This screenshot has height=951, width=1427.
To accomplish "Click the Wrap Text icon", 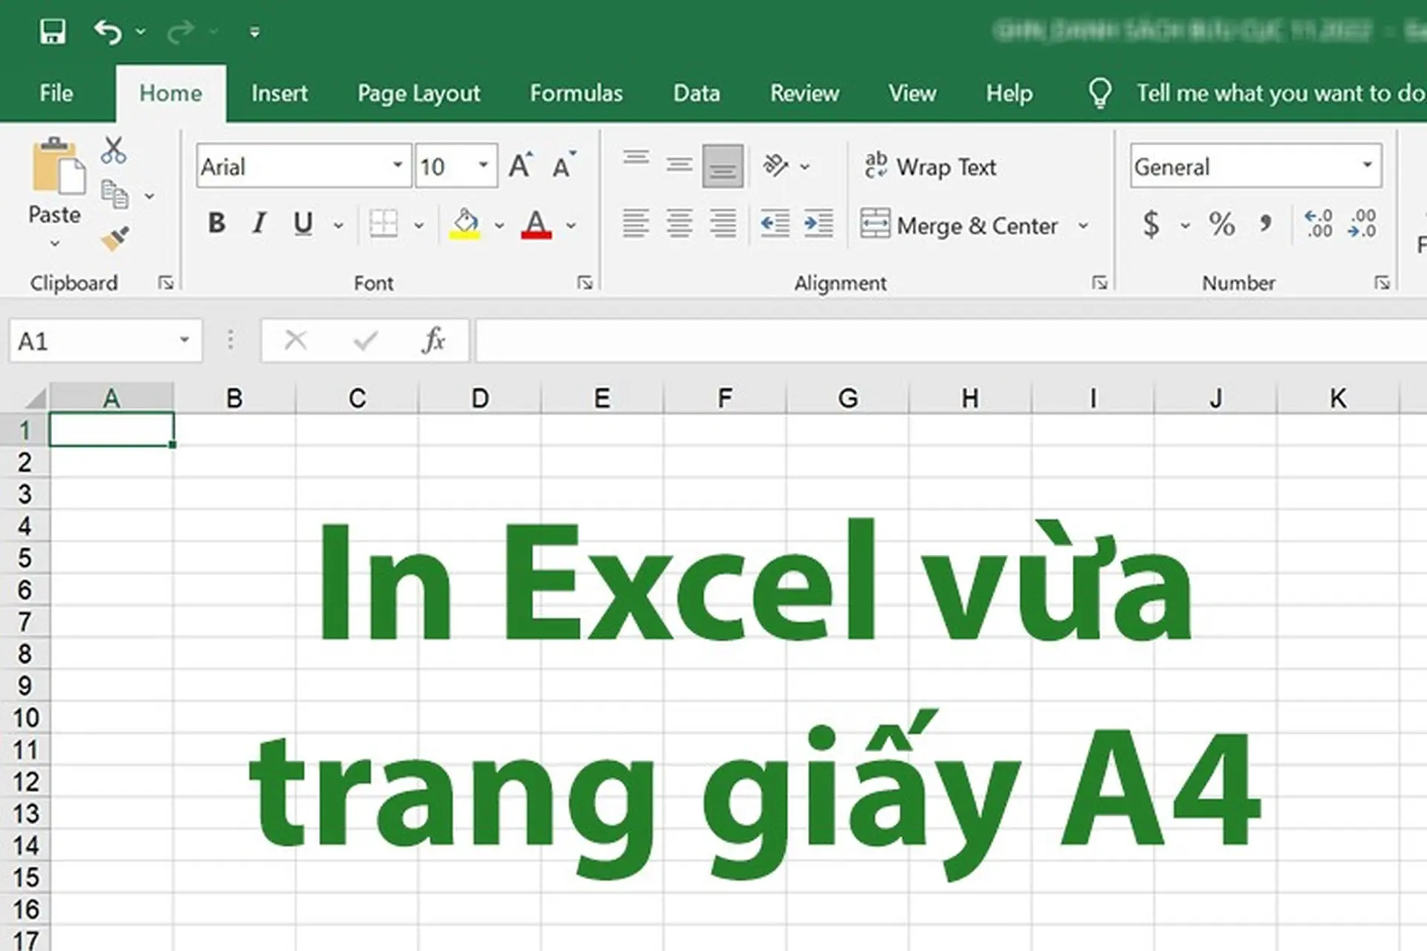I will click(x=932, y=165).
